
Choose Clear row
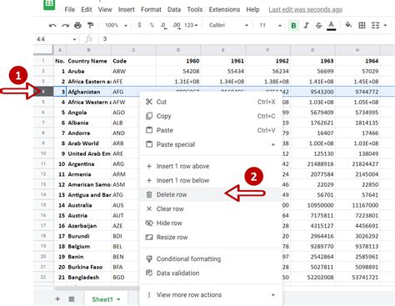click(211, 208)
